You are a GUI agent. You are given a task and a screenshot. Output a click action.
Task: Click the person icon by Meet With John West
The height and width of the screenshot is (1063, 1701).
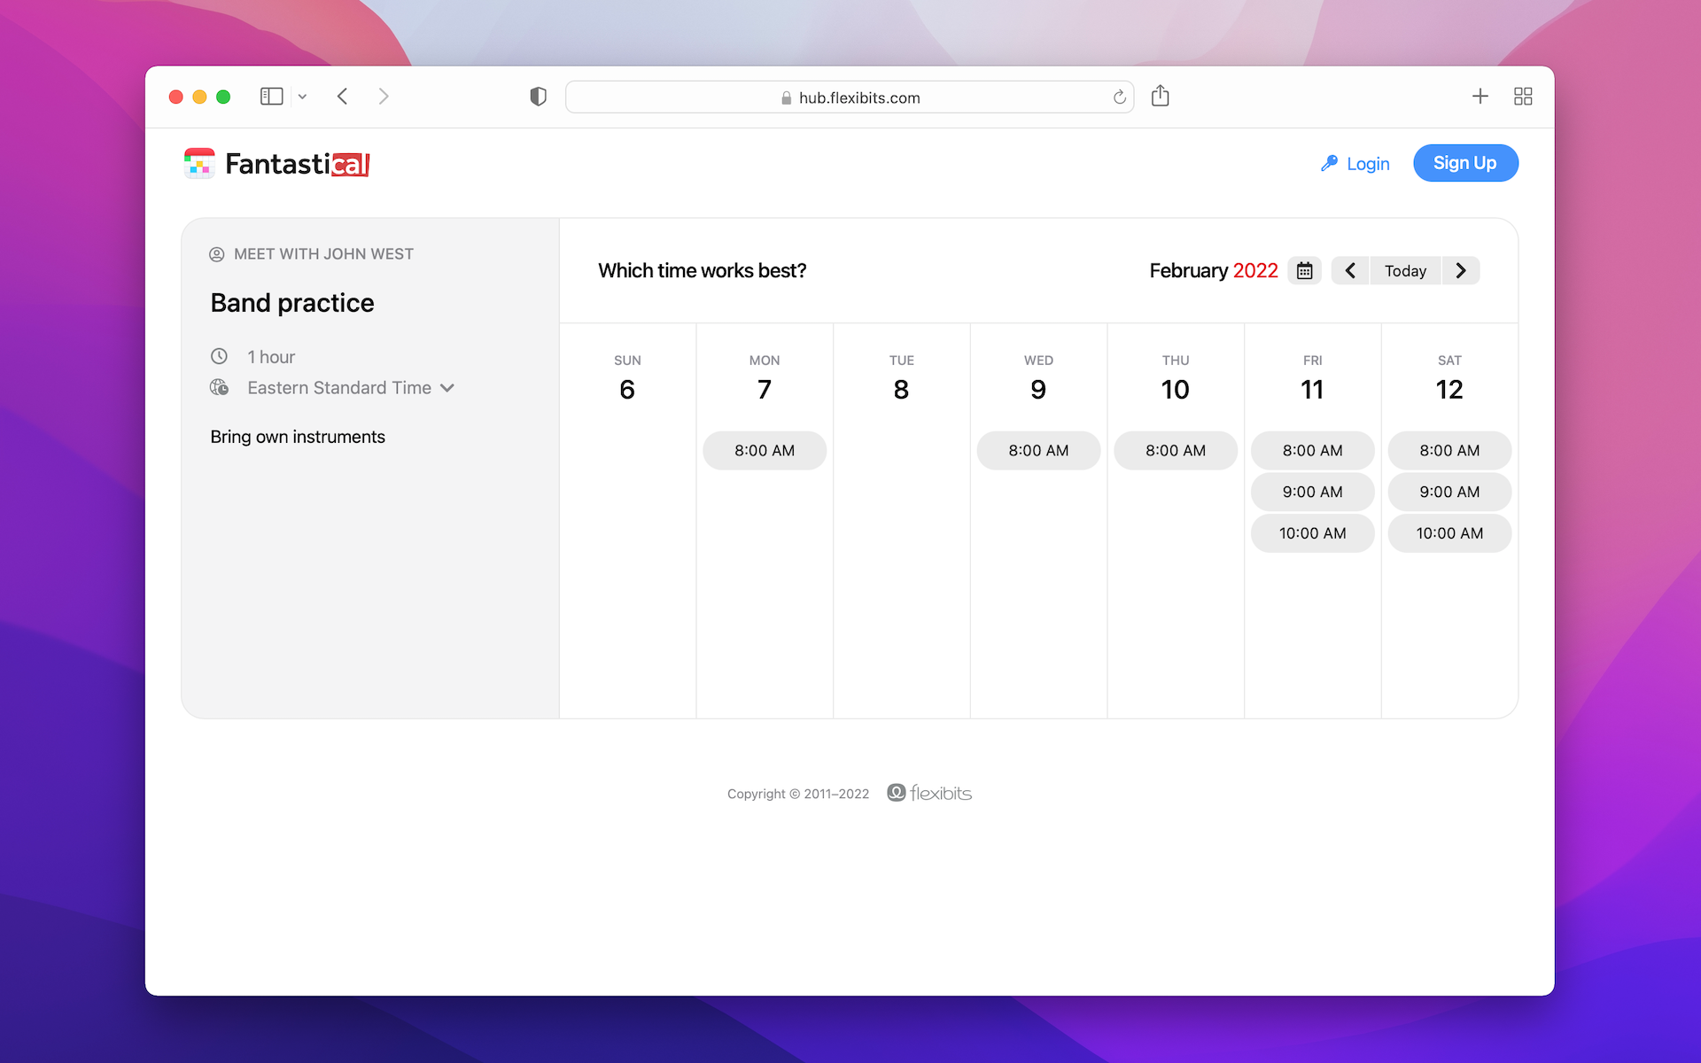pos(217,255)
